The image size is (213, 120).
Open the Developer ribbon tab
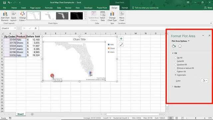tap(88, 8)
